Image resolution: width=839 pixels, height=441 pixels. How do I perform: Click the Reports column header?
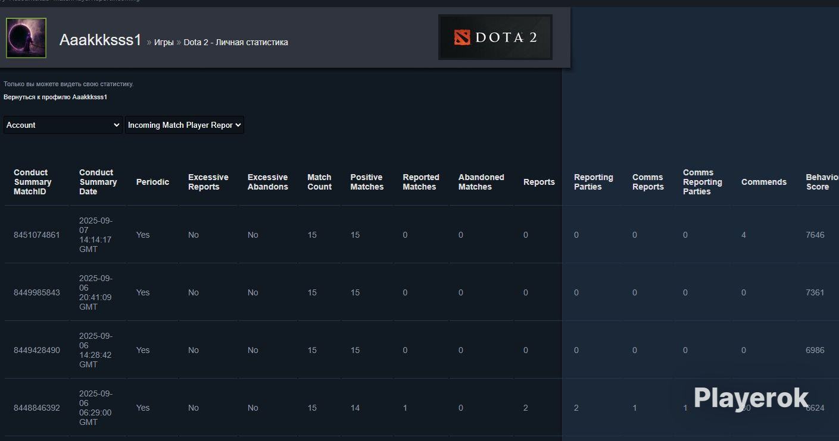539,182
